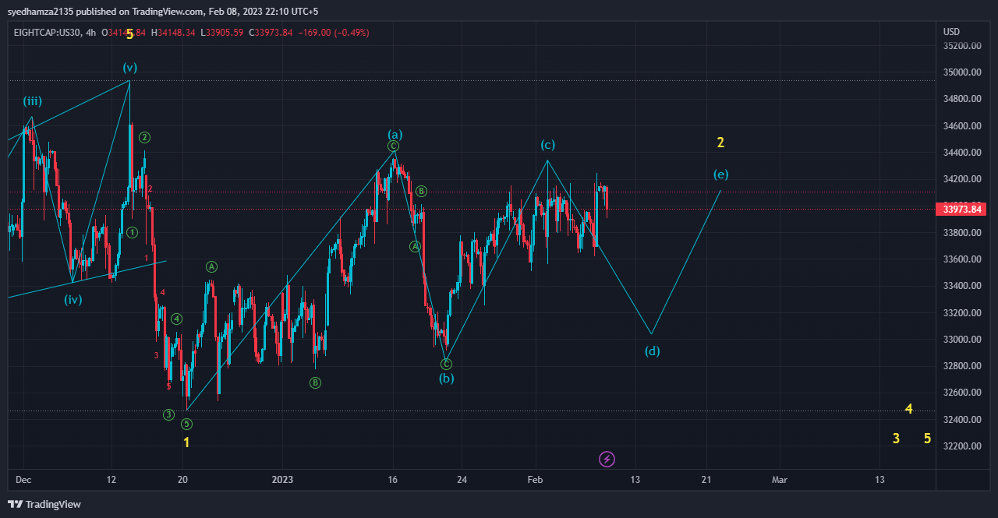
Task: Click 35000.00 on the price axis
Action: coord(961,72)
